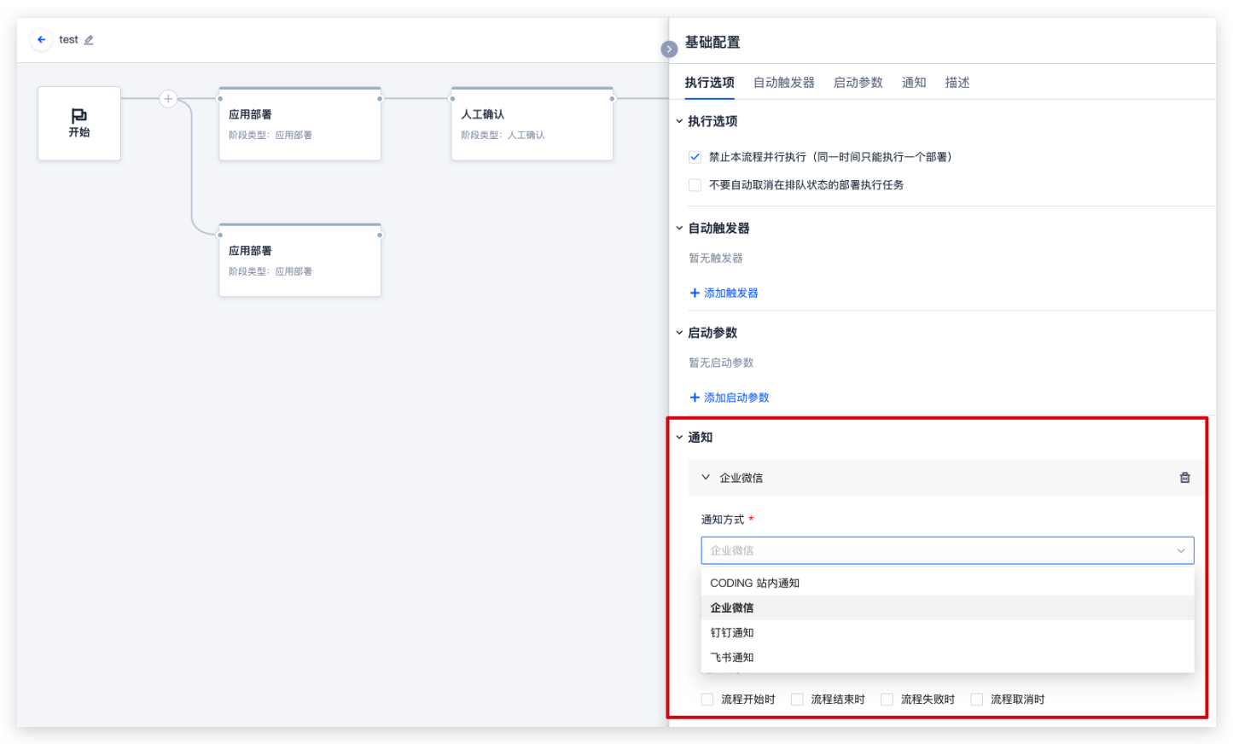Click the back arrow beside test
Viewport: 1233px width, 744px height.
point(41,40)
